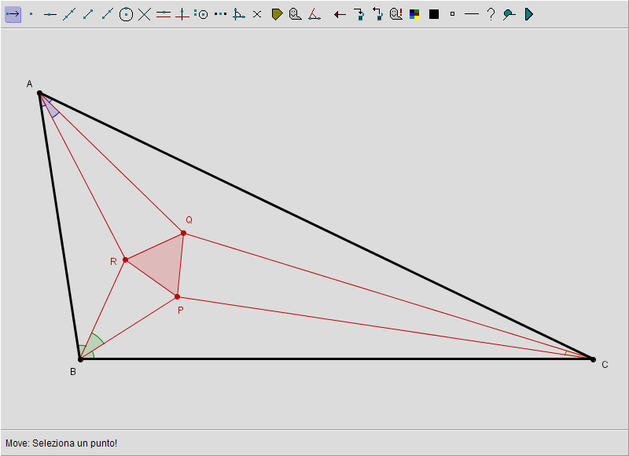Select vertex point C of the triangle
This screenshot has width=629, height=456.
tap(593, 359)
